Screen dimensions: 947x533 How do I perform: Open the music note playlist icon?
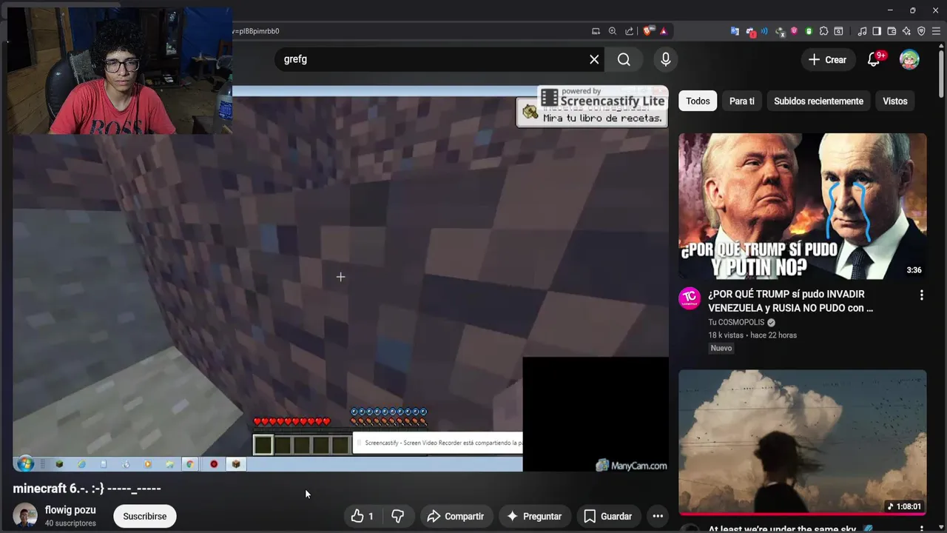[862, 31]
